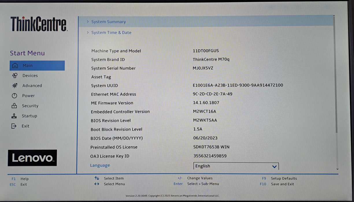Click the Start Menu heading

[27, 53]
